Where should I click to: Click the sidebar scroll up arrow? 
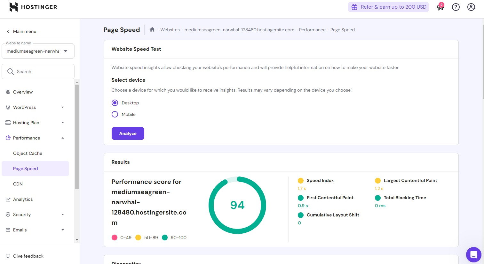(77, 82)
